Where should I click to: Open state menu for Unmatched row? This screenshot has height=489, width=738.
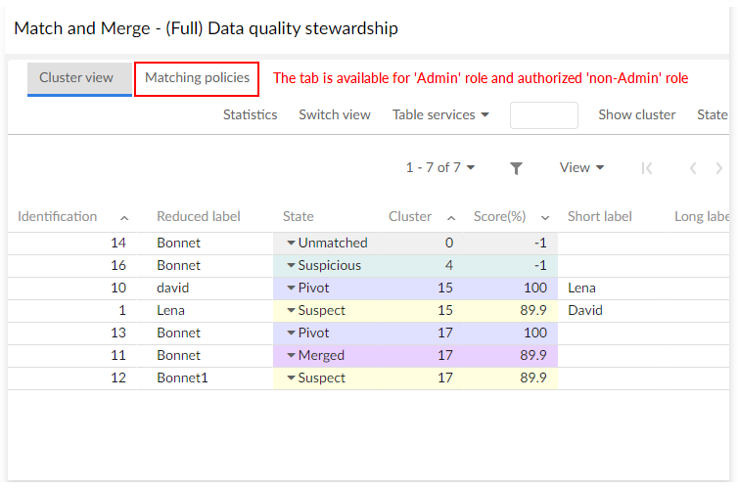291,243
